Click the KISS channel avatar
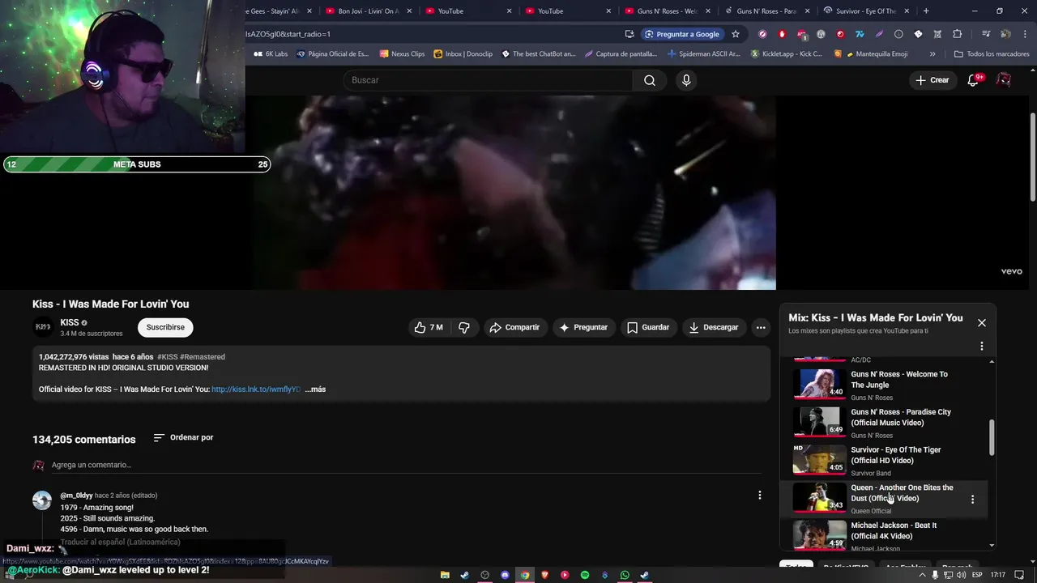1037x583 pixels. click(43, 327)
